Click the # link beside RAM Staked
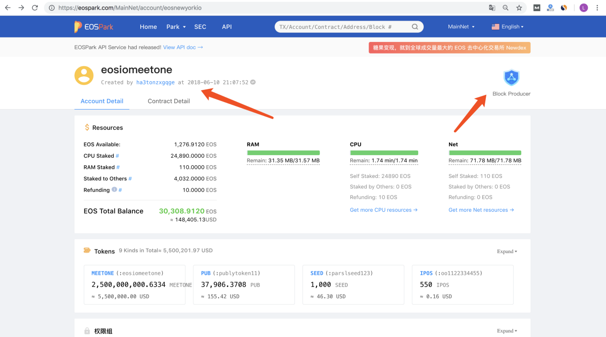Viewport: 606px width, 337px height. click(x=118, y=167)
